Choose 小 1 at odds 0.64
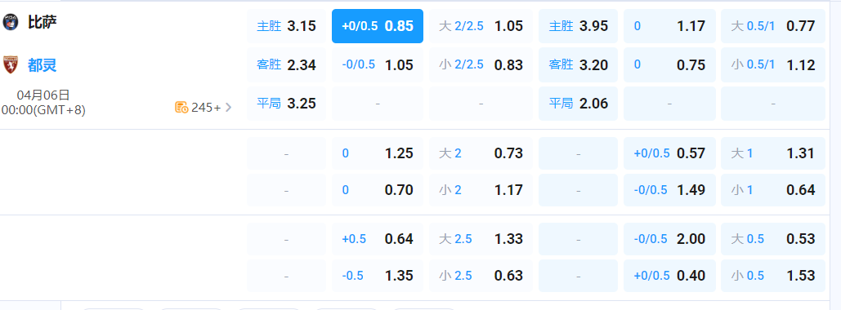This screenshot has height=310, width=841. pyautogui.click(x=773, y=189)
